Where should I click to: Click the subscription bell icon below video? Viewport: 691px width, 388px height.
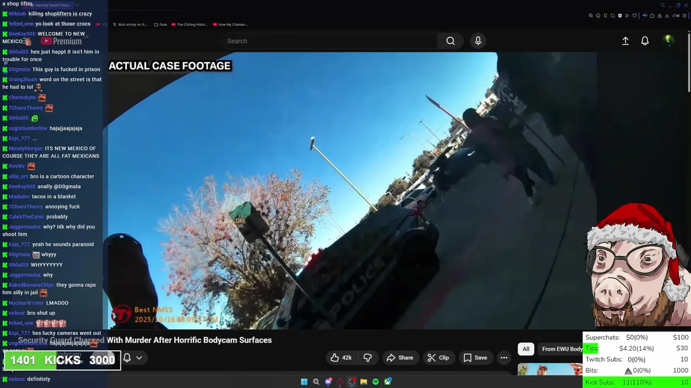click(x=127, y=358)
